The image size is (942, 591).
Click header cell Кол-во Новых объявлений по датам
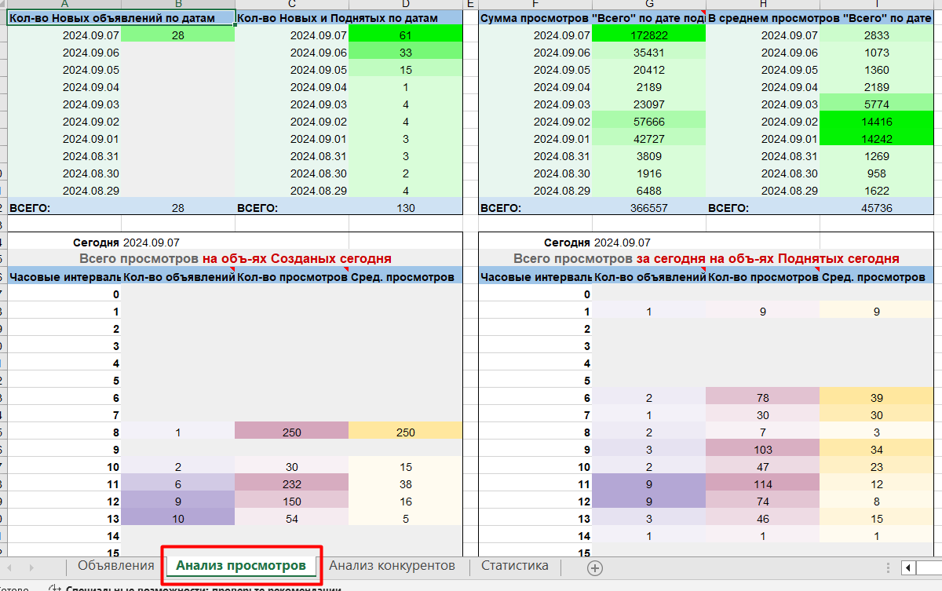pyautogui.click(x=121, y=17)
